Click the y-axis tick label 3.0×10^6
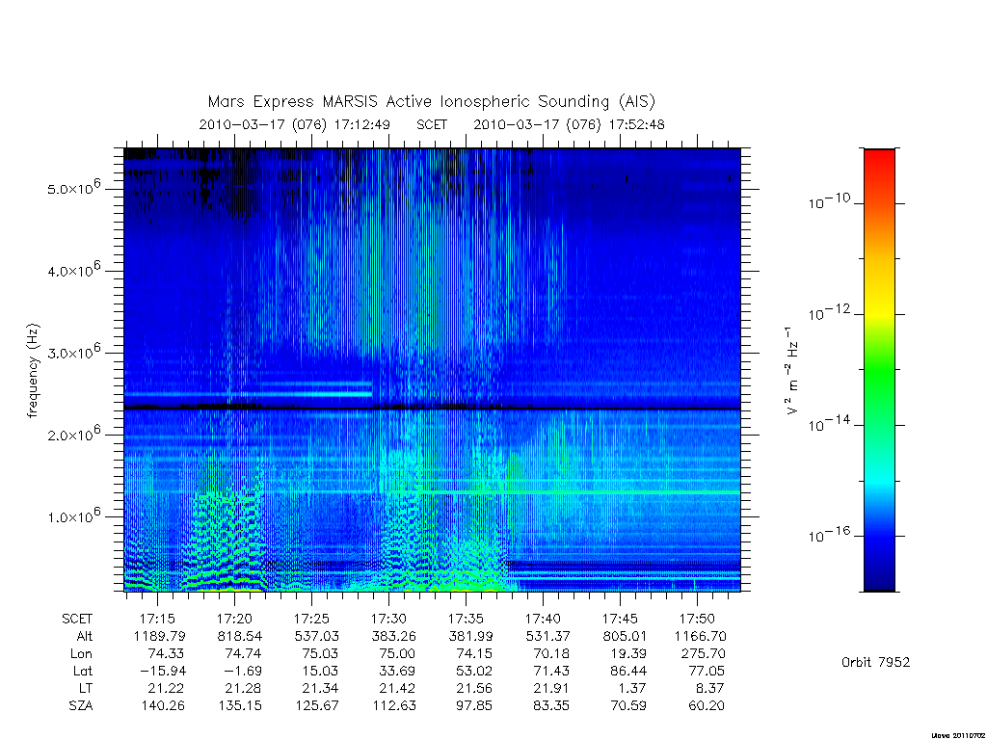The image size is (987, 740). [73, 351]
